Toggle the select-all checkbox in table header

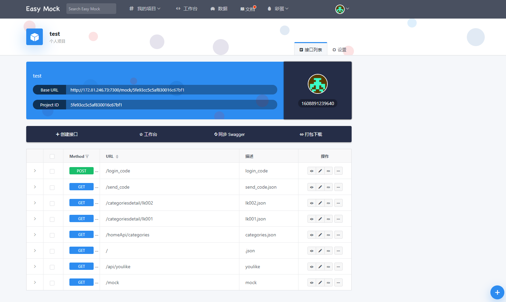click(x=52, y=156)
